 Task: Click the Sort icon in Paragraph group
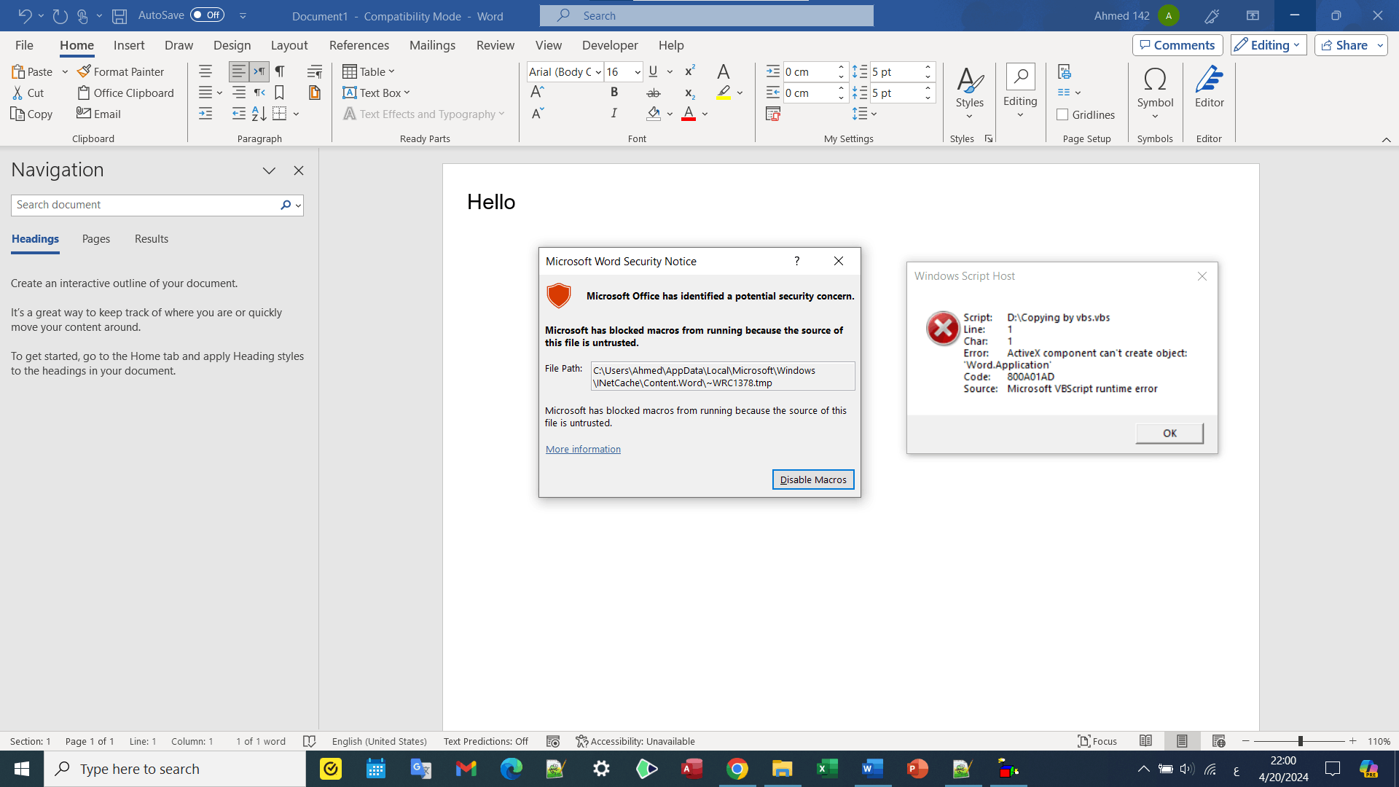259,114
